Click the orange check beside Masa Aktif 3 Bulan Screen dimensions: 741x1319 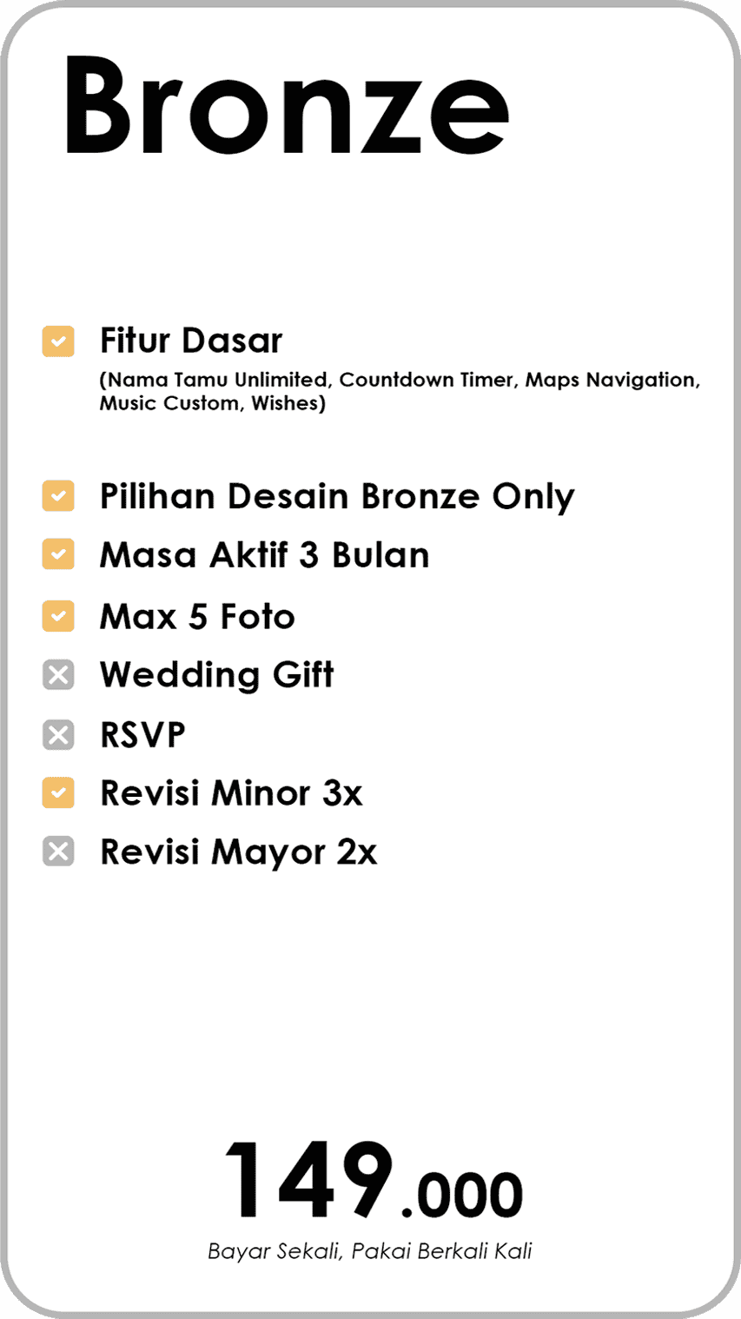pos(58,554)
